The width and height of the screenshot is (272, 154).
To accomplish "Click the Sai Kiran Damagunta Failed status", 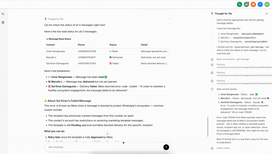I will tap(114, 63).
